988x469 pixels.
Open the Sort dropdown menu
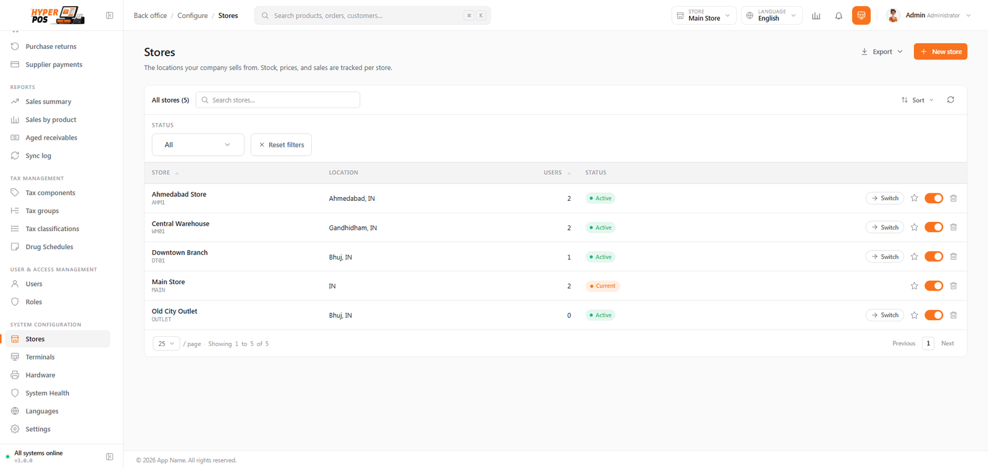[918, 100]
